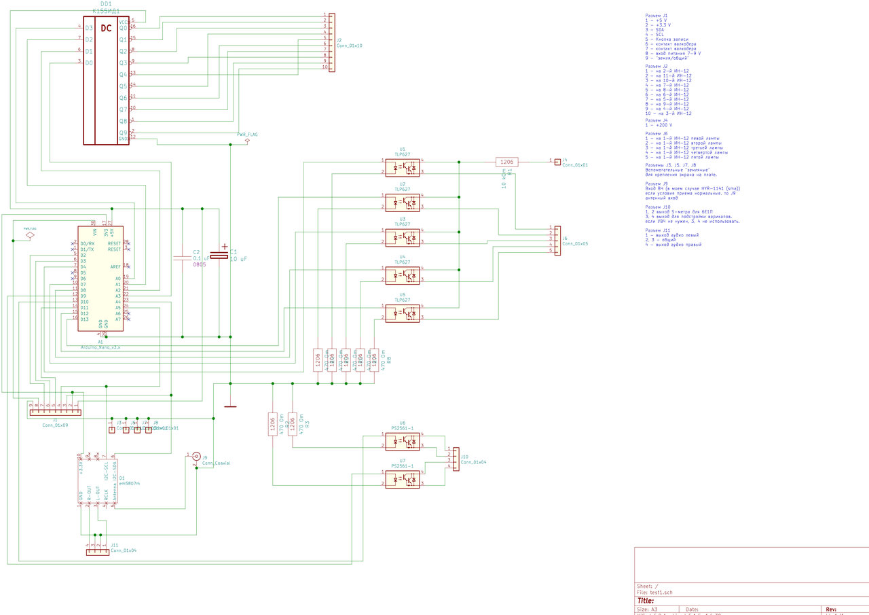
Task: Click the "Разъем J1" note heading
Action: [656, 16]
